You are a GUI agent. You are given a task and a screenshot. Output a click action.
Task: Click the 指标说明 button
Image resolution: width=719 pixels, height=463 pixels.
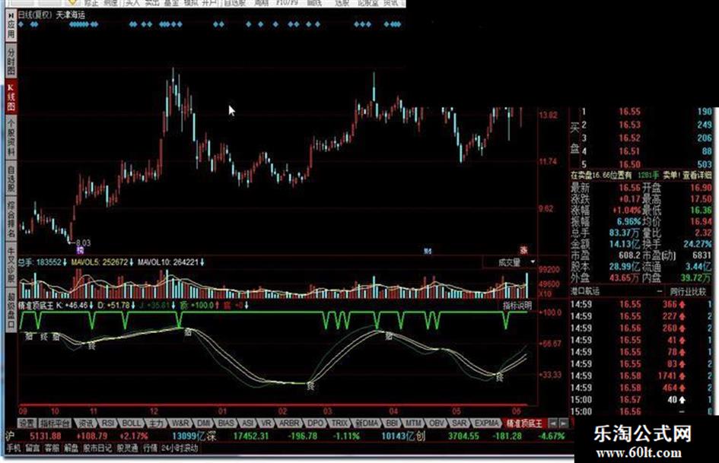tap(517, 306)
